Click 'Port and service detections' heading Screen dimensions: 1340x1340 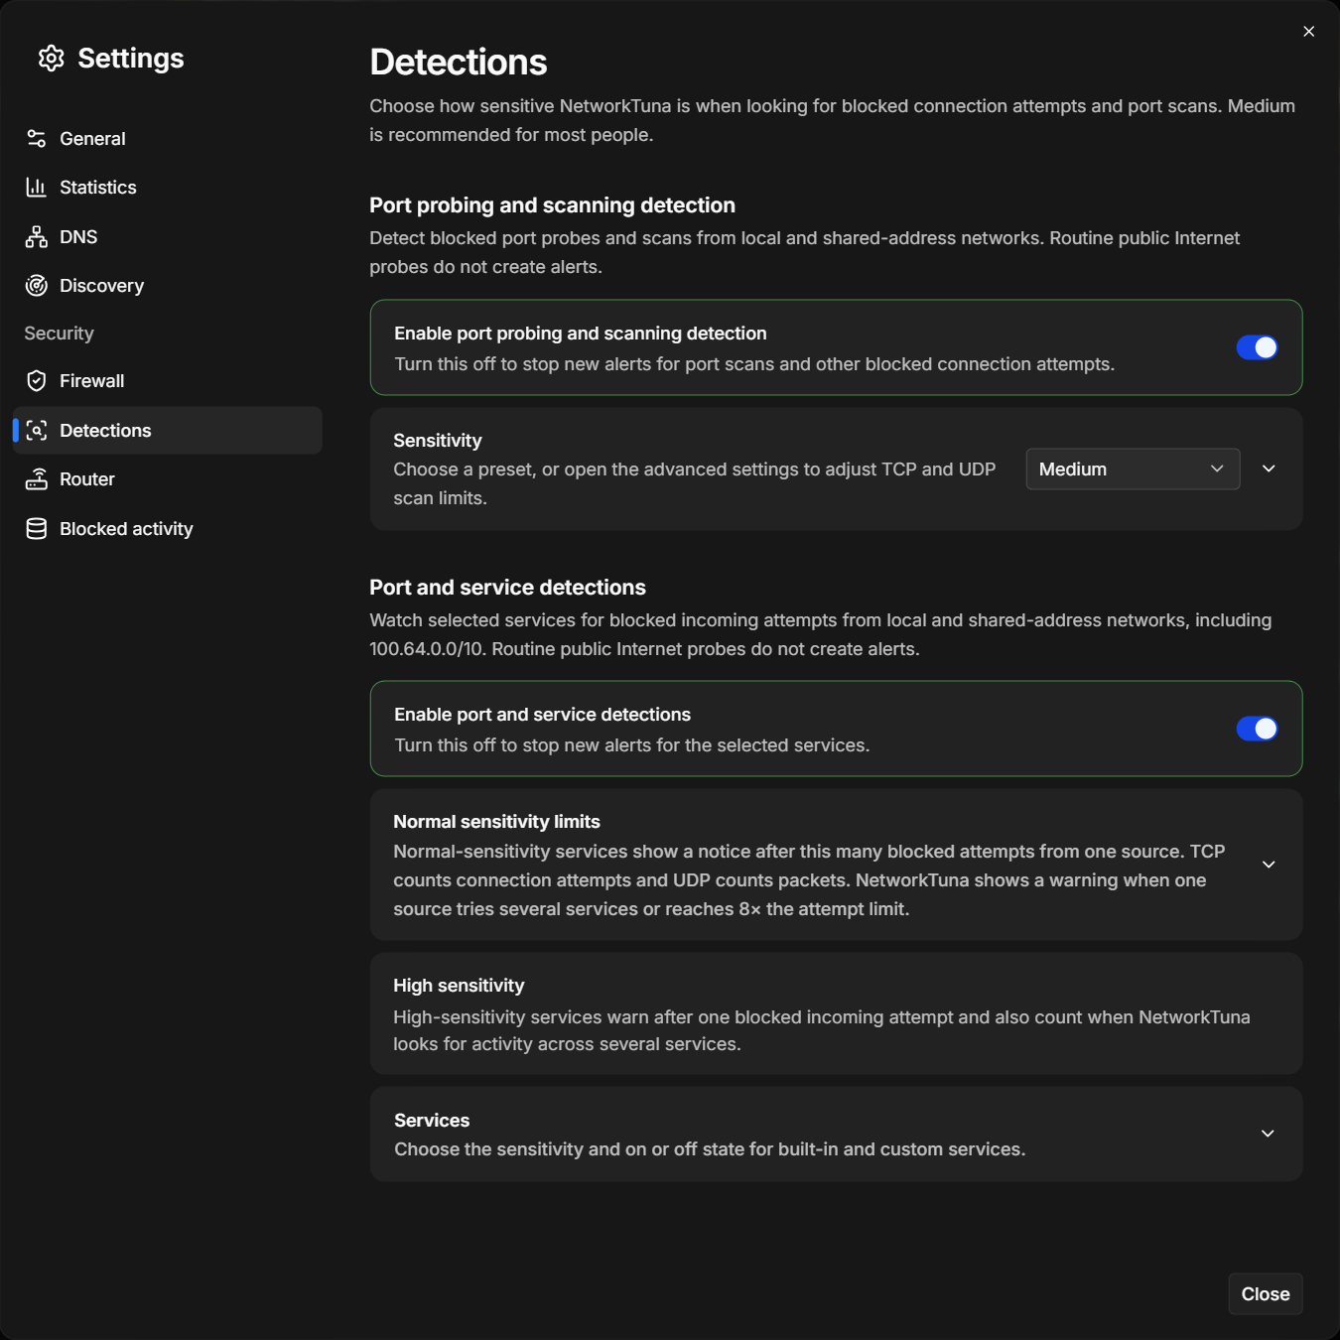507,588
